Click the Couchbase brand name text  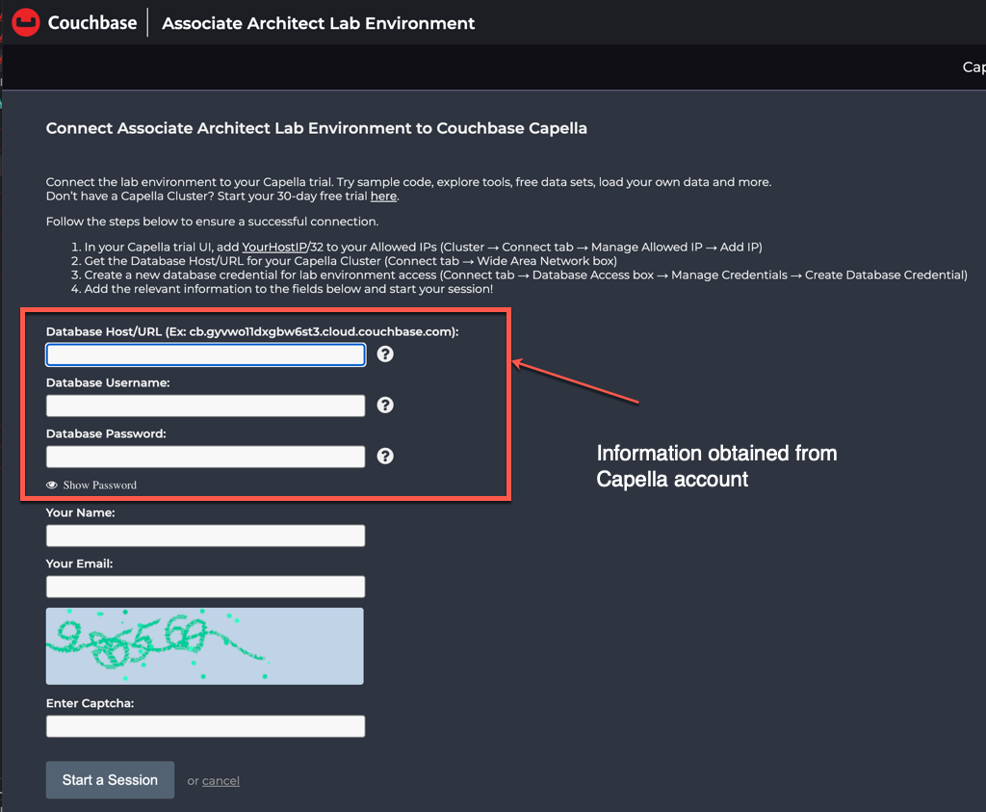coord(92,23)
